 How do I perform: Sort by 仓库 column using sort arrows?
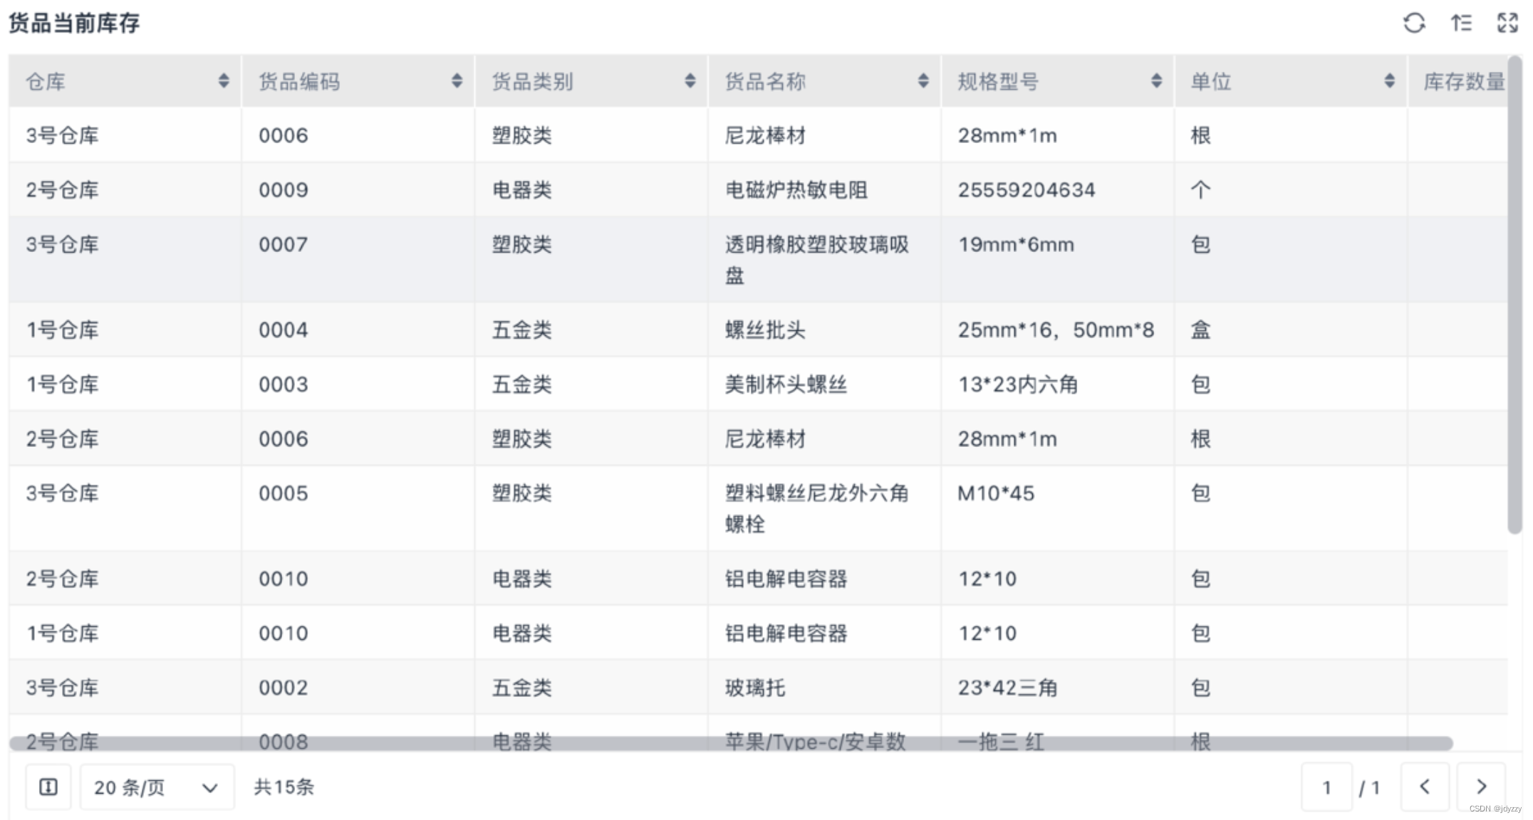(224, 81)
